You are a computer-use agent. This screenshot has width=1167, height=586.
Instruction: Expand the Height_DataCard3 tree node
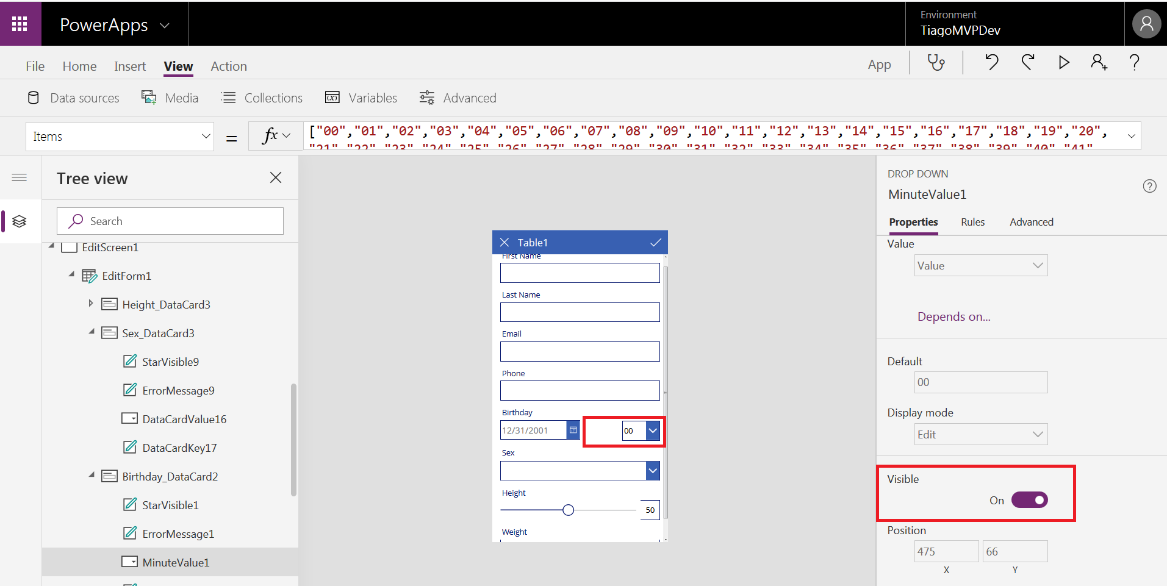coord(91,304)
